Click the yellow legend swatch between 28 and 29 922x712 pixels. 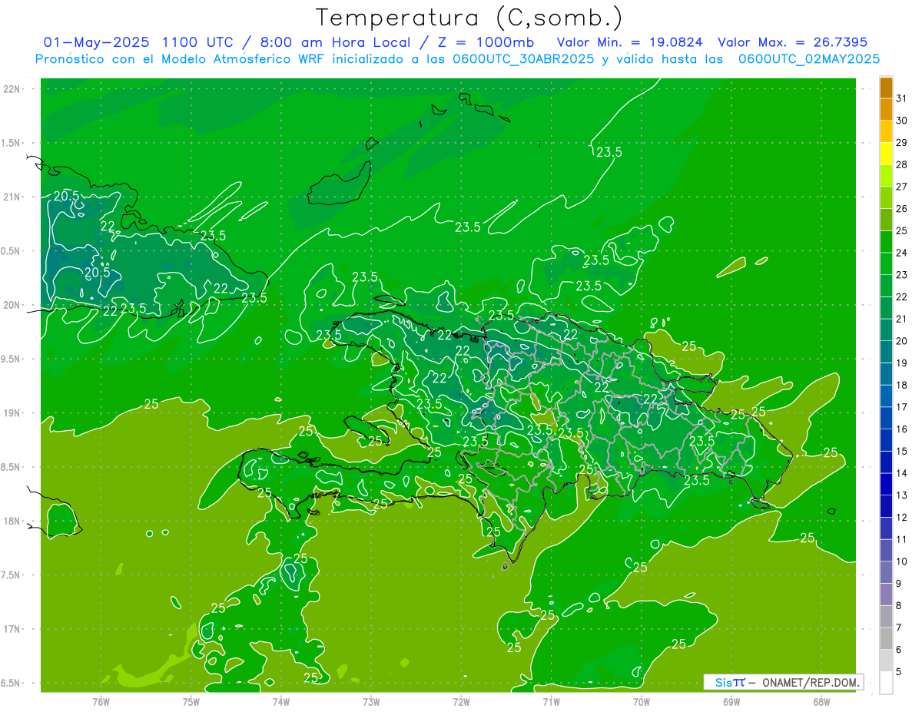point(886,154)
